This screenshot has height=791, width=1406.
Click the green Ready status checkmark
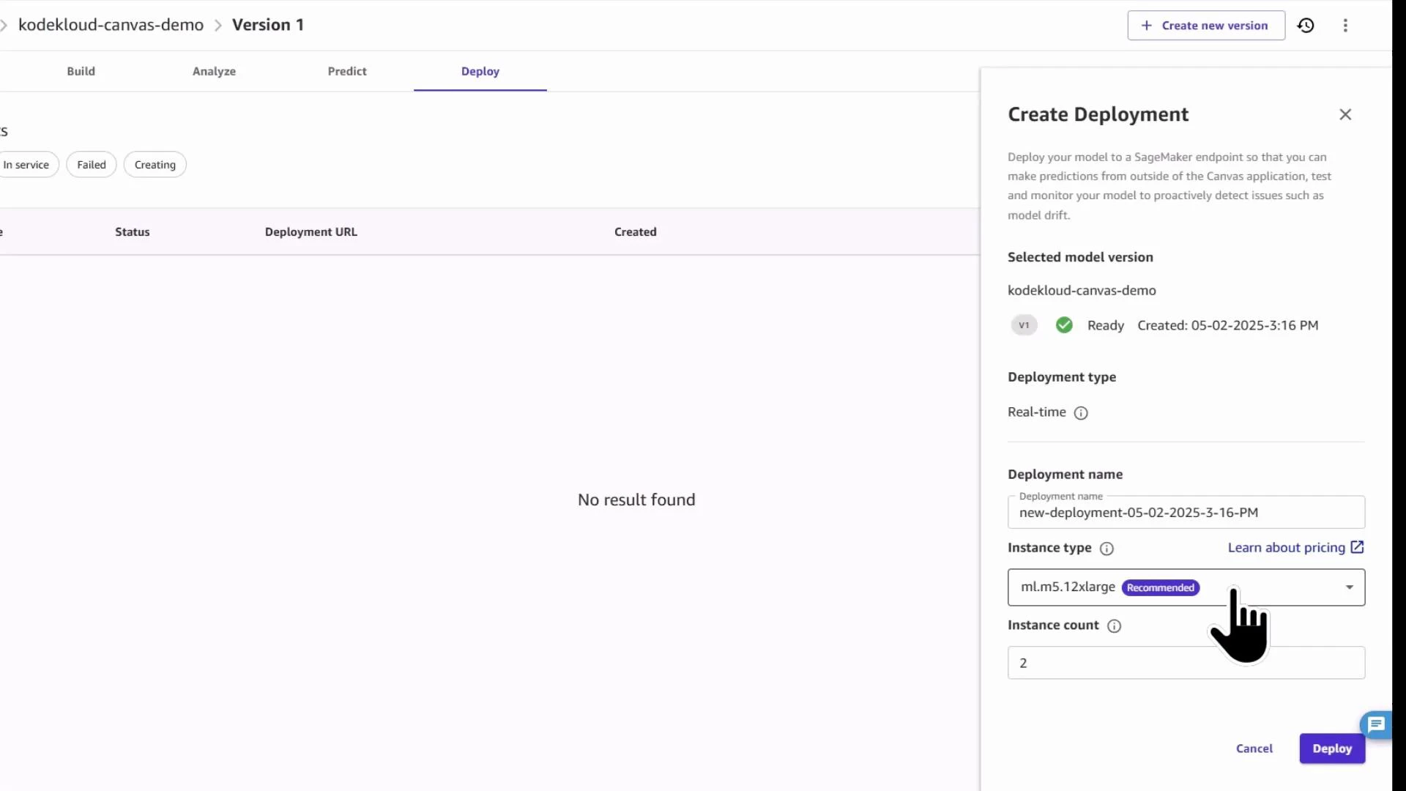coord(1064,324)
